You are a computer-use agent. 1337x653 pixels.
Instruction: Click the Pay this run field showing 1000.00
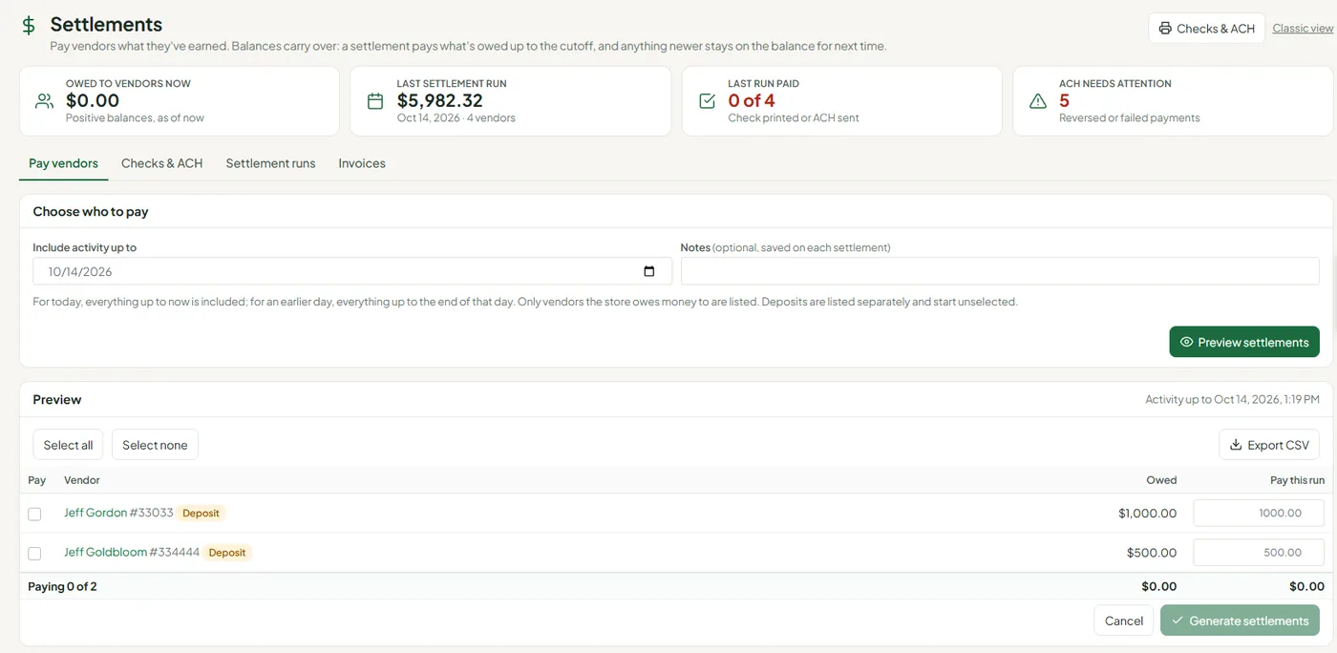click(x=1259, y=513)
